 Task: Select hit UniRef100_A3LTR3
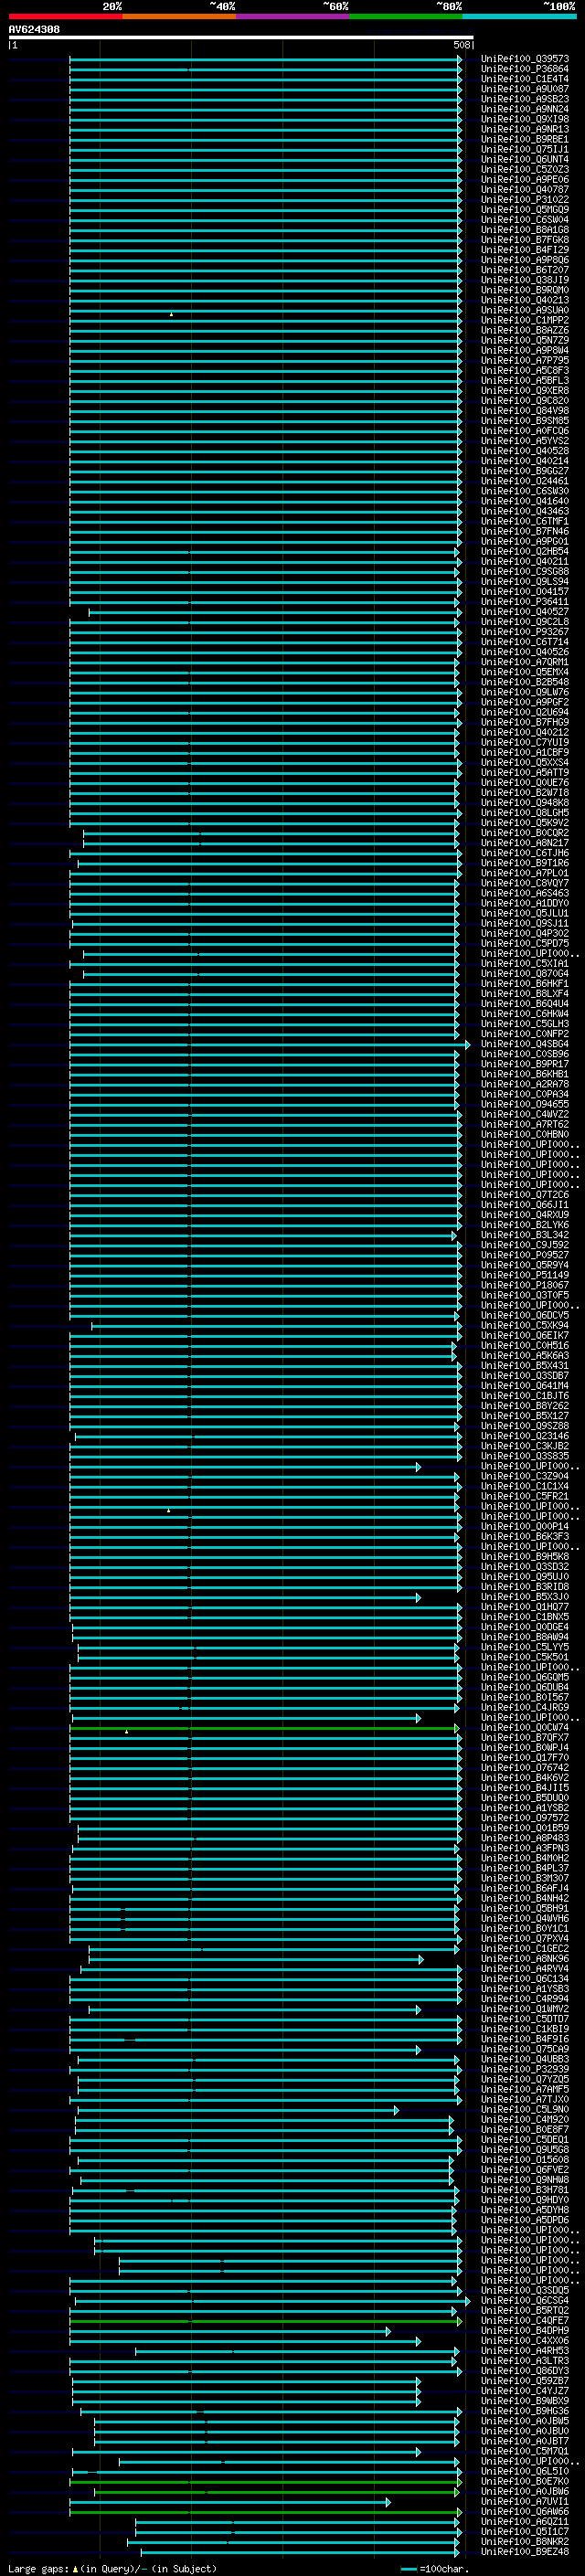(525, 2360)
